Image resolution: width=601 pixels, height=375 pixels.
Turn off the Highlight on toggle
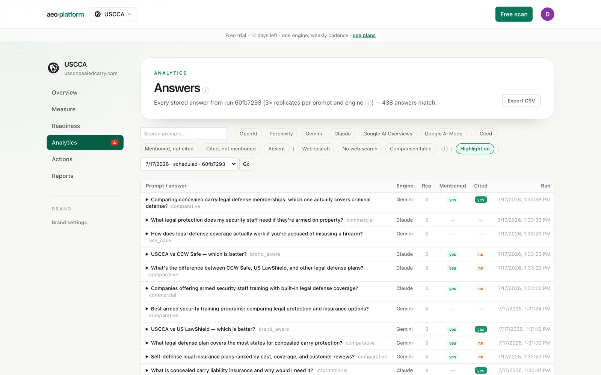tap(475, 149)
